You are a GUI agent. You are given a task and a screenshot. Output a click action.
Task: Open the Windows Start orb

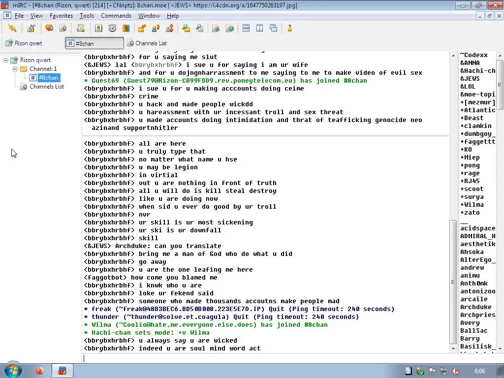pos(12,370)
